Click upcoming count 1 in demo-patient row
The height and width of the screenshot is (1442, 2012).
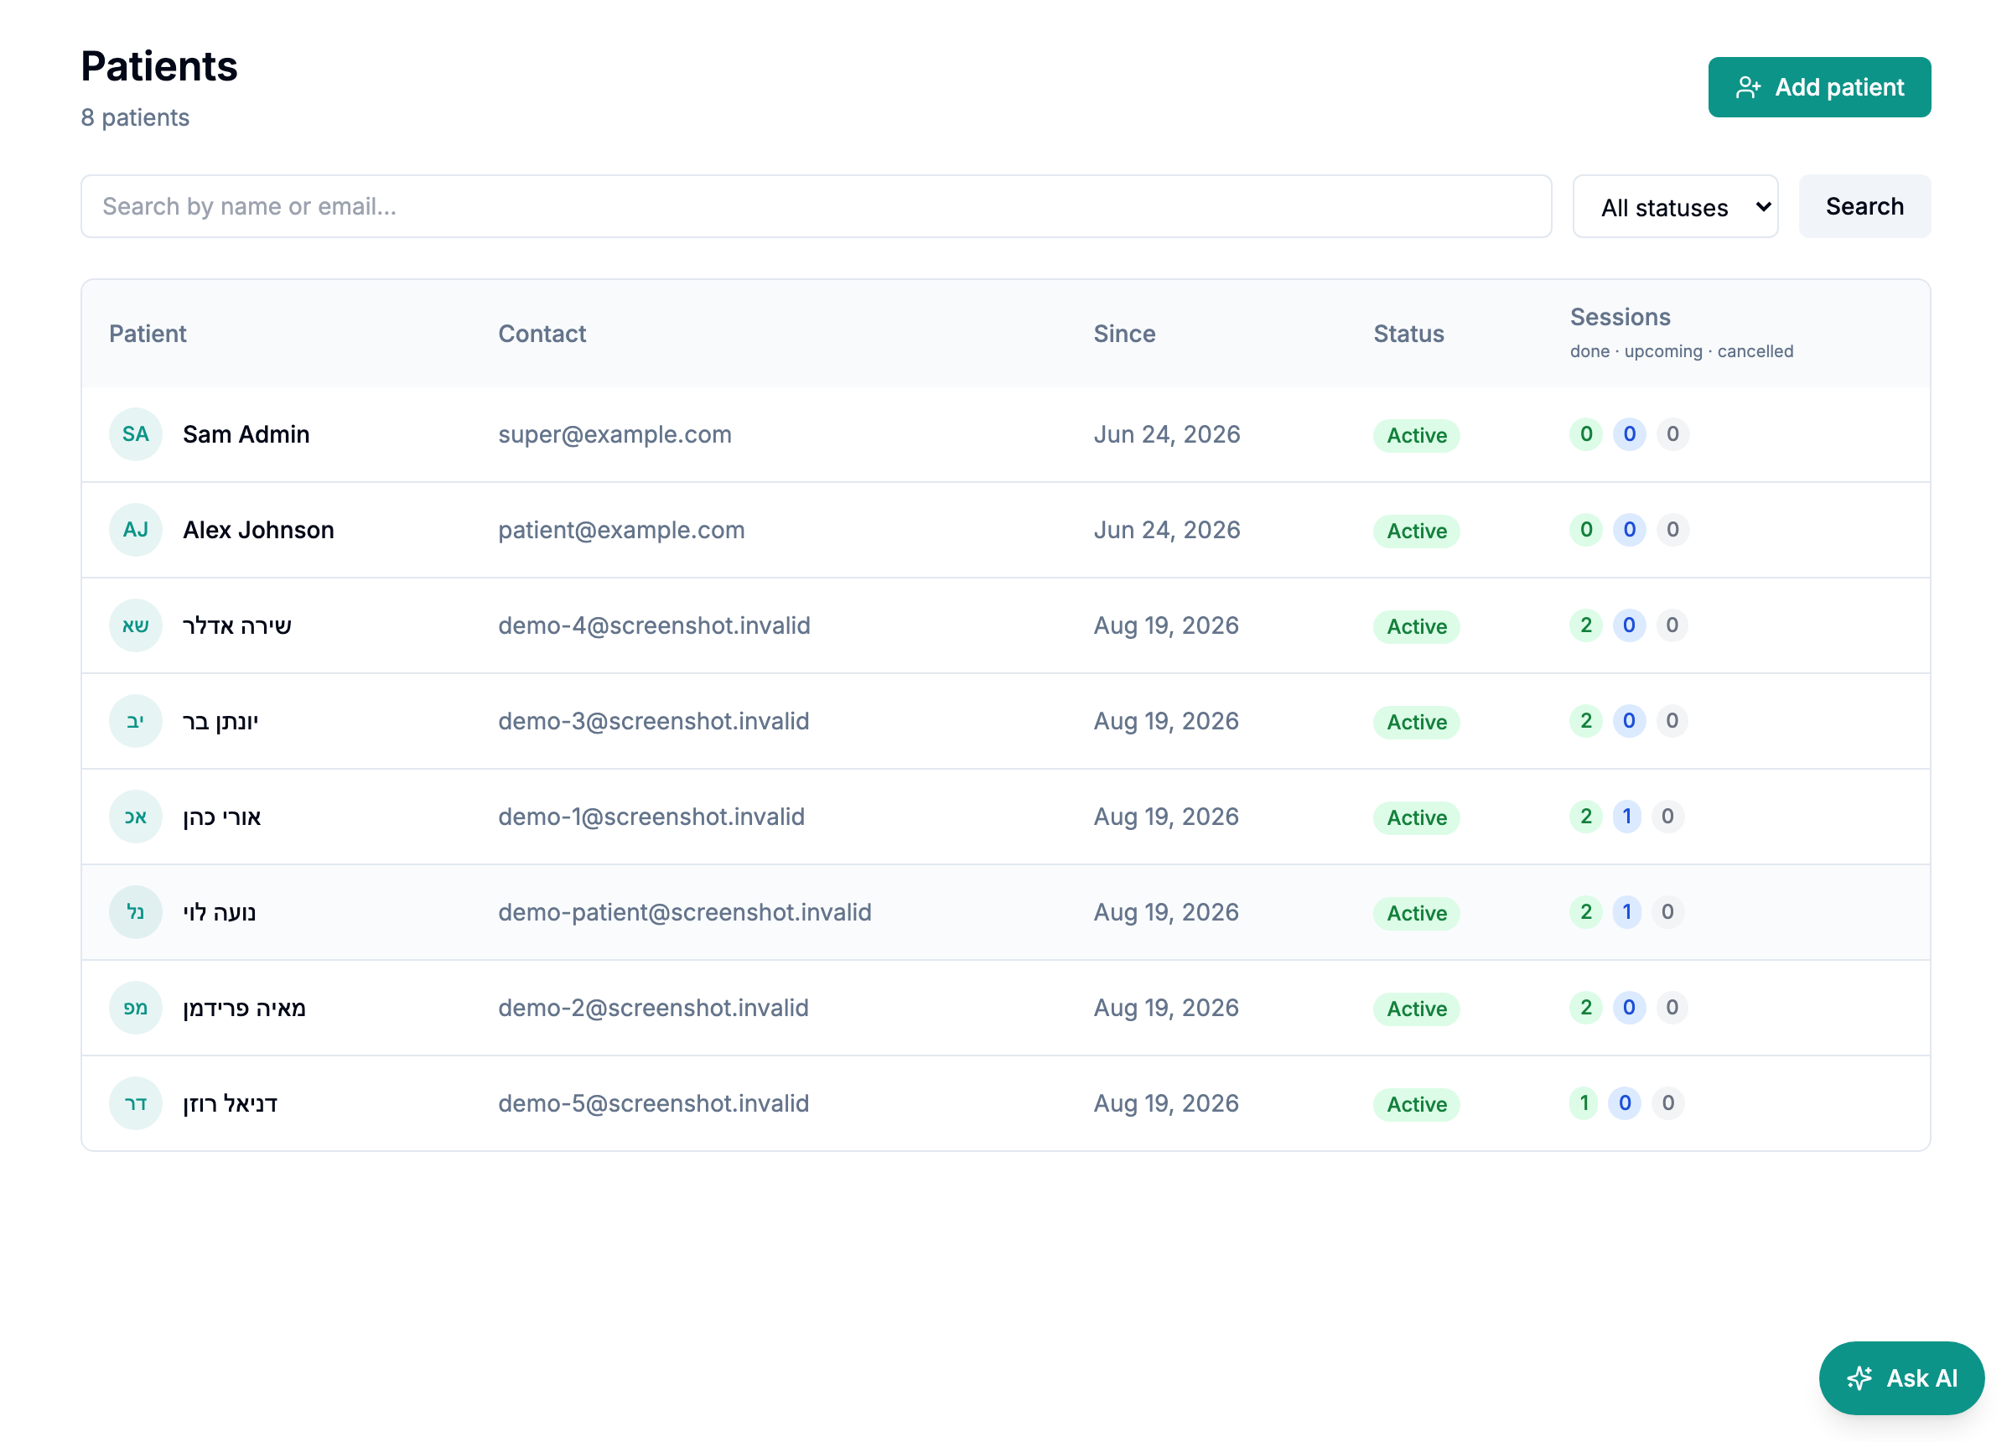(x=1626, y=912)
